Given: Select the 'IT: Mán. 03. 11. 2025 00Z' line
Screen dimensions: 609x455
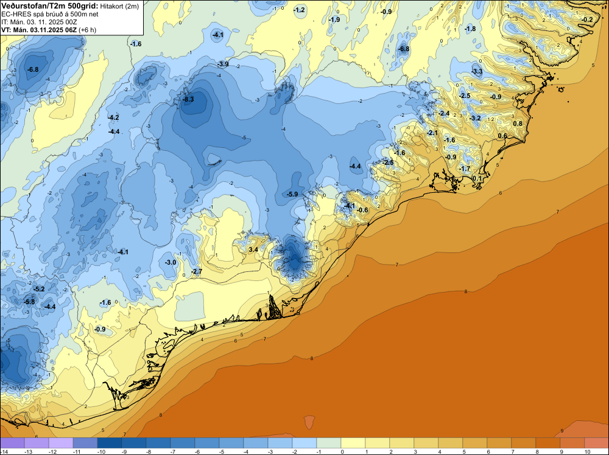Looking at the screenshot, I should coord(39,22).
